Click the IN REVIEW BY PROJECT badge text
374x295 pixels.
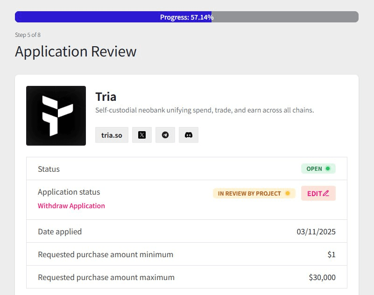249,193
